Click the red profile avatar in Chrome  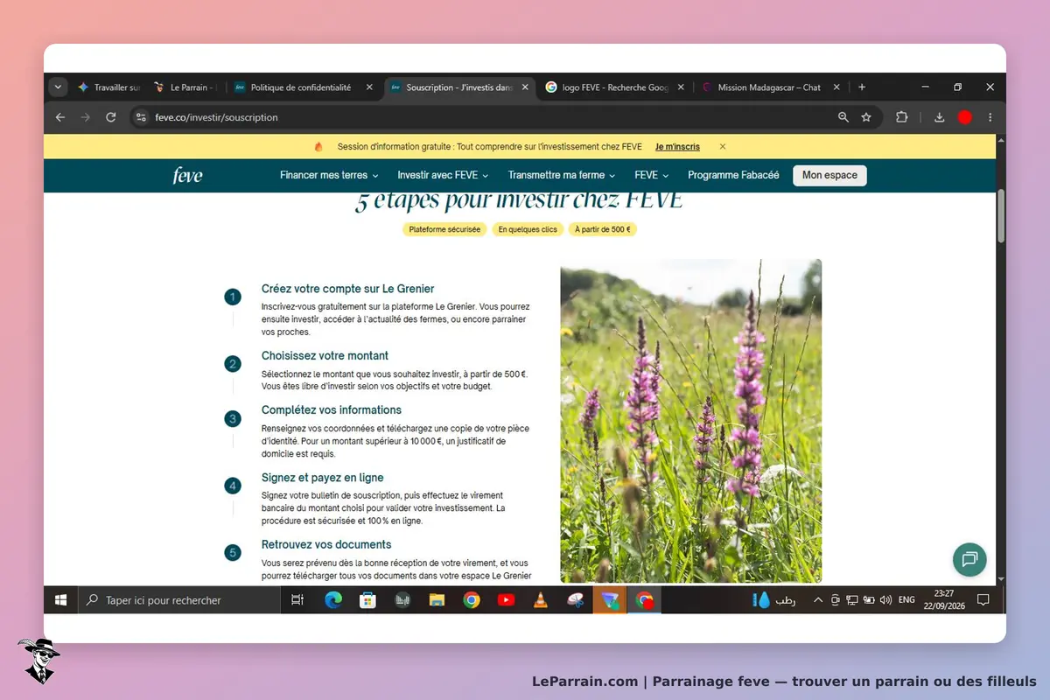tap(965, 117)
